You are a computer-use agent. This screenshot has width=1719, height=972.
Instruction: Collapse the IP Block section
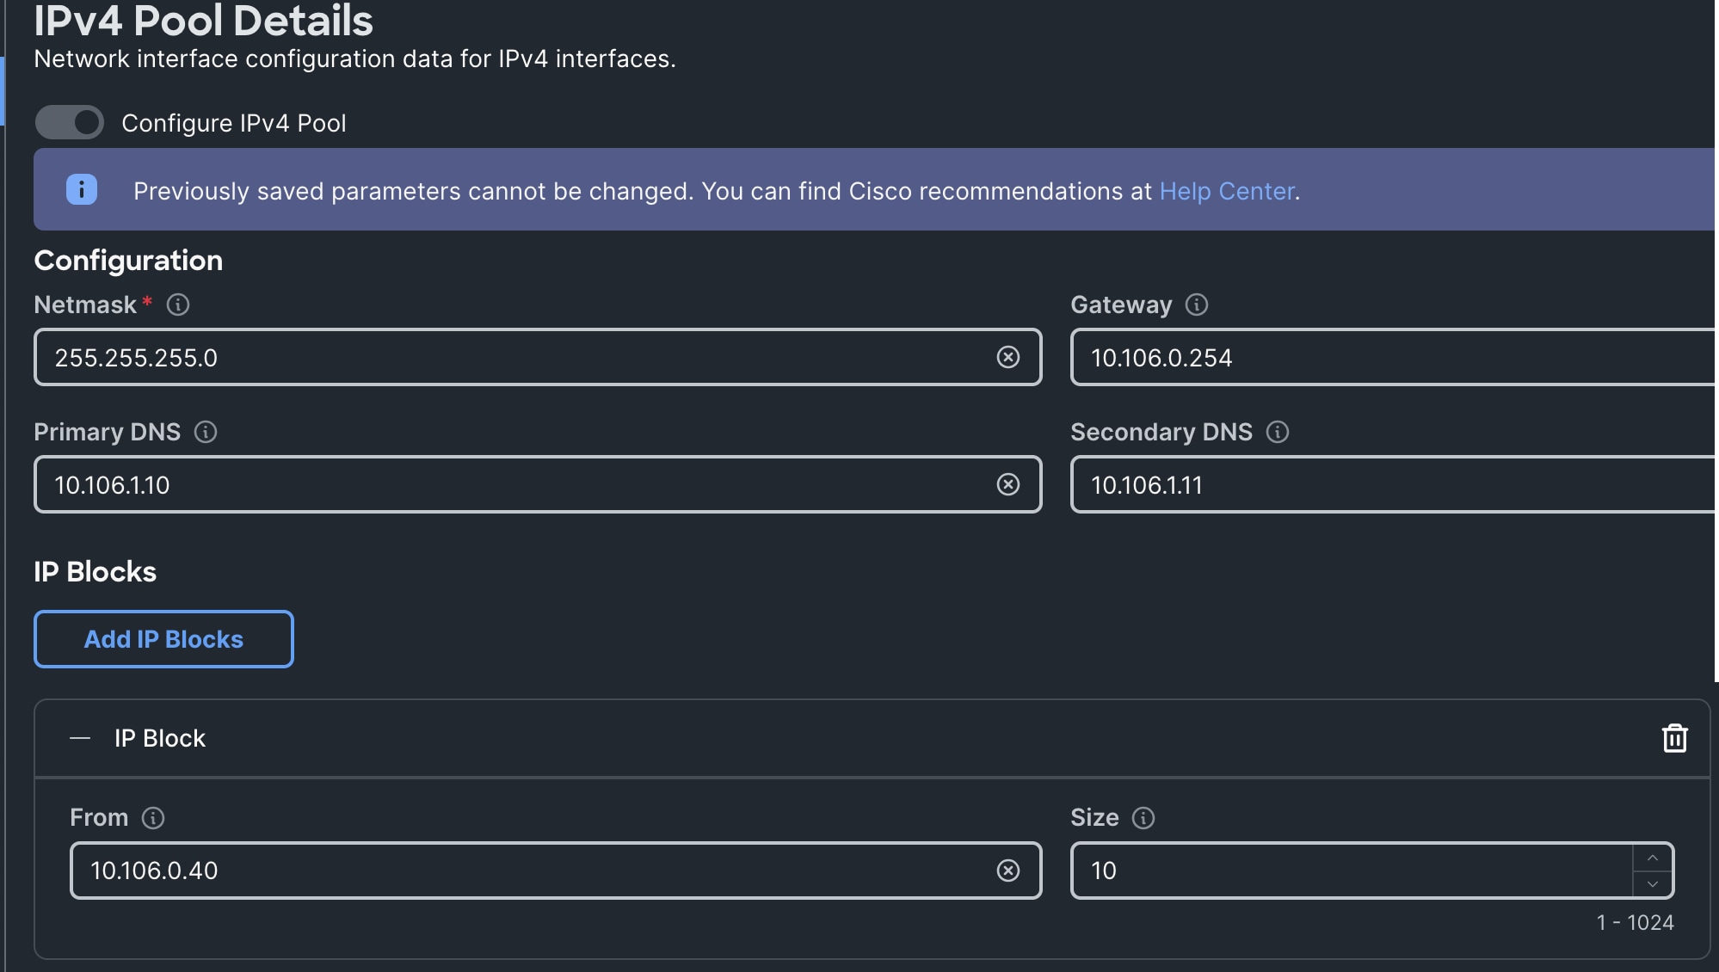click(80, 738)
